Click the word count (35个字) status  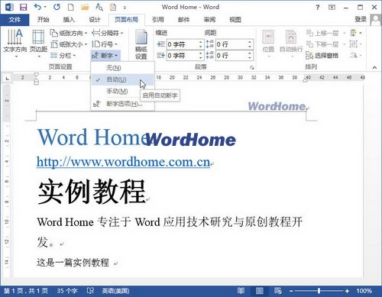click(x=67, y=291)
